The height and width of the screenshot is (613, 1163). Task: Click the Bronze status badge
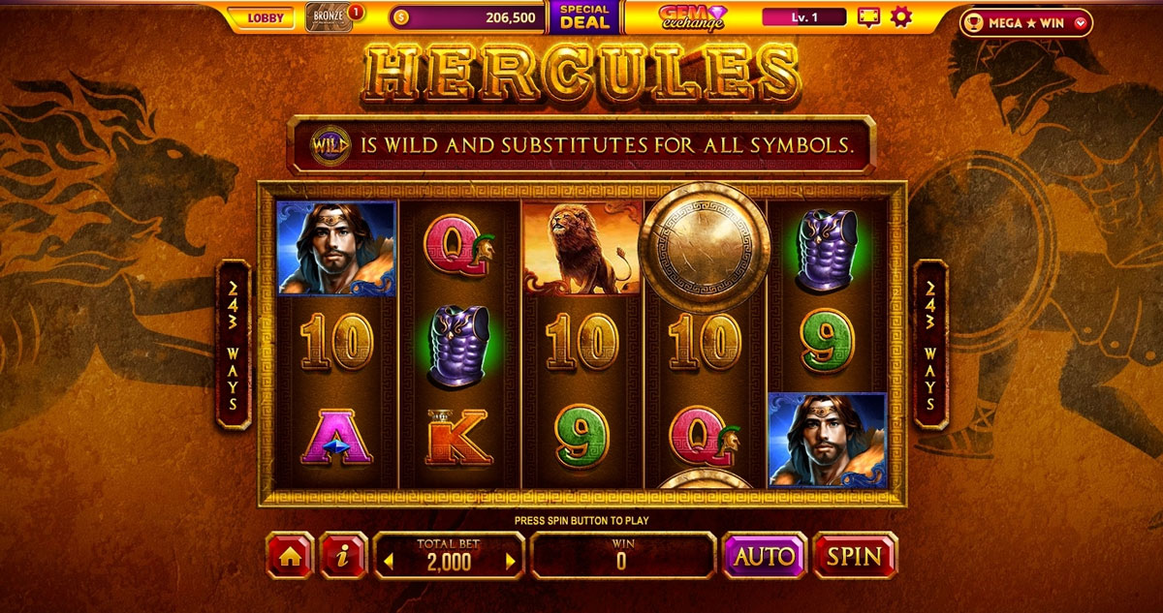click(x=328, y=16)
